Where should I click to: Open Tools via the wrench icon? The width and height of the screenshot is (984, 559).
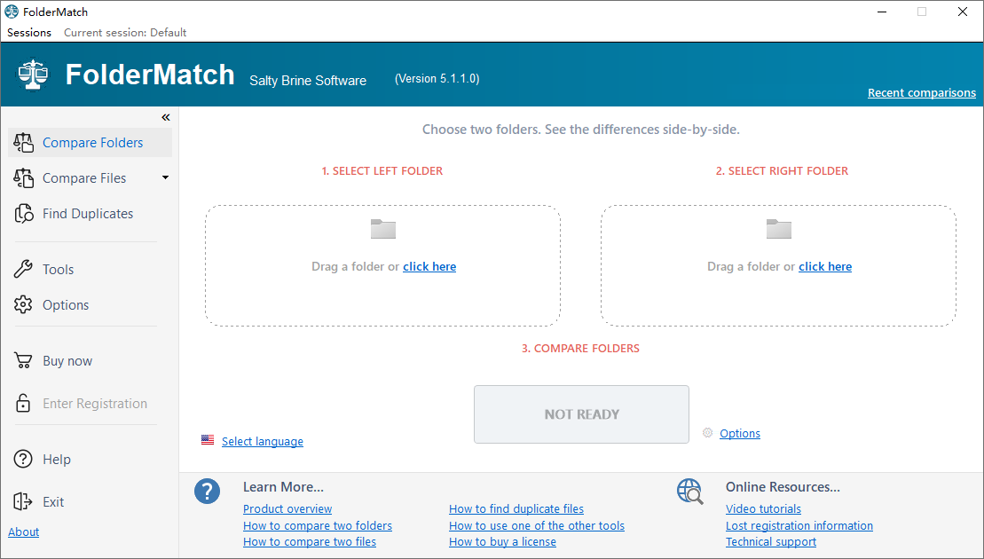23,269
